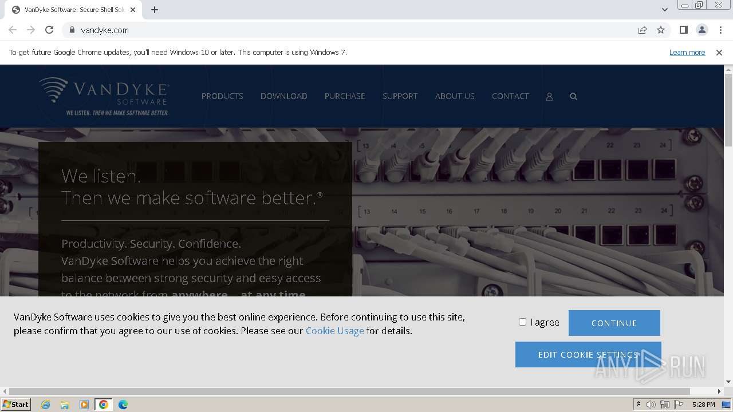
Task: Click the CONTINUE button
Action: 614,323
